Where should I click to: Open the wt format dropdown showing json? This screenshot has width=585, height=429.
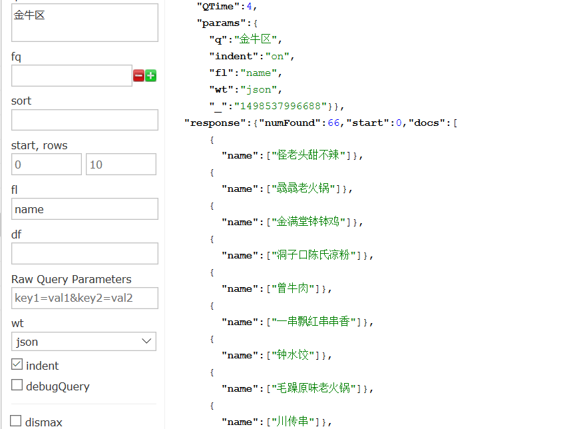[x=84, y=341]
